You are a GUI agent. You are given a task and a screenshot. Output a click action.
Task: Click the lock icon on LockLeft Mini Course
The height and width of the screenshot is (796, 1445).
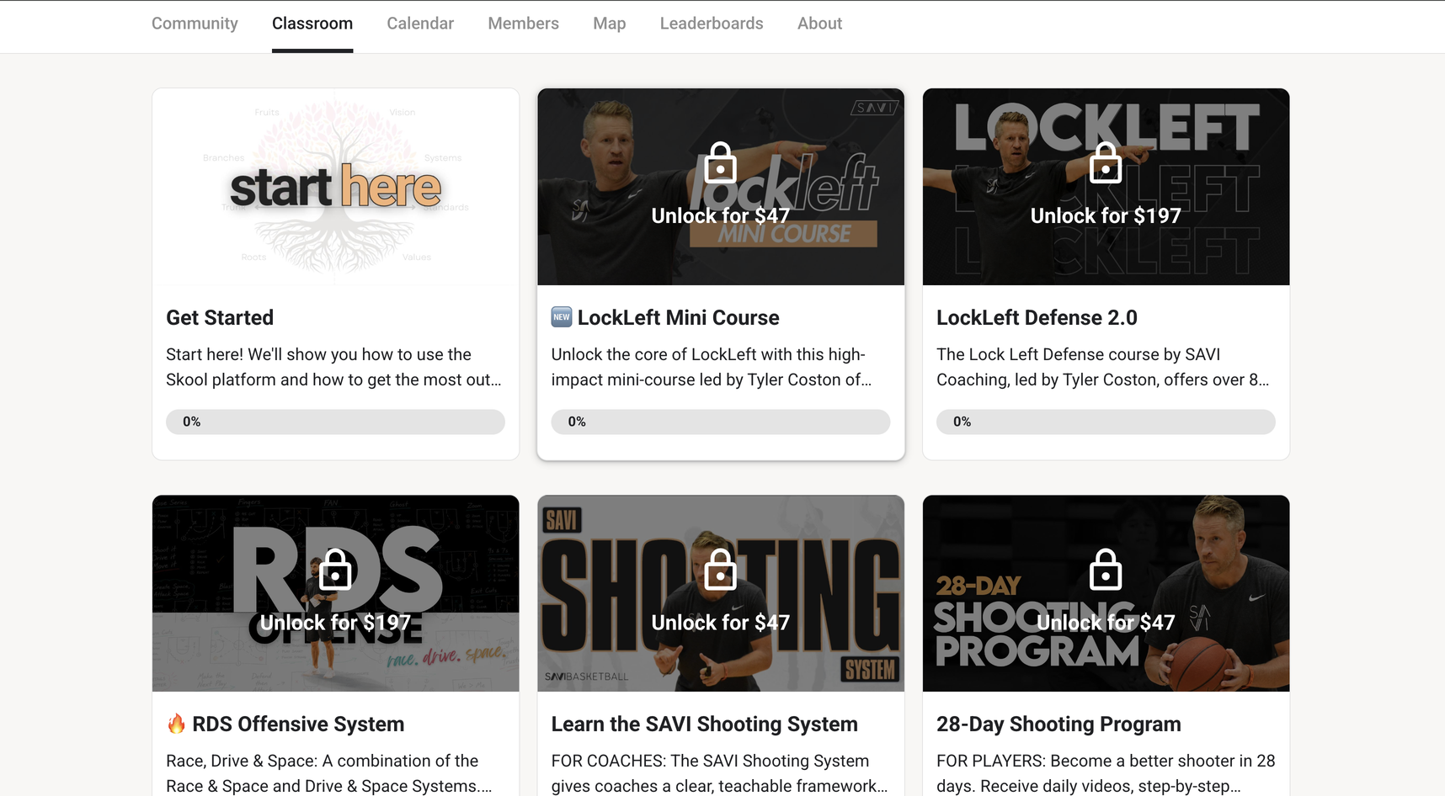[x=720, y=162]
